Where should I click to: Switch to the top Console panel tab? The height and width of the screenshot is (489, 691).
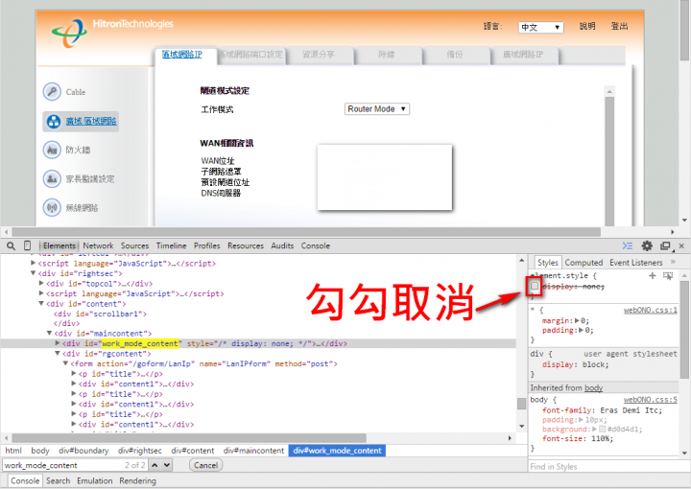316,245
